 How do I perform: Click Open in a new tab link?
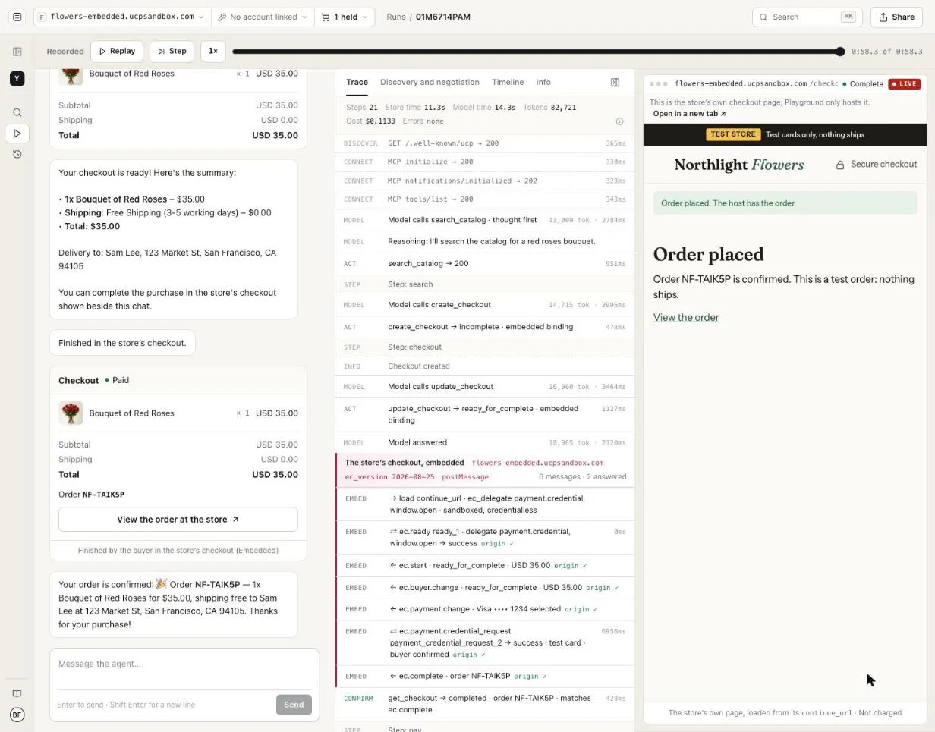(690, 114)
